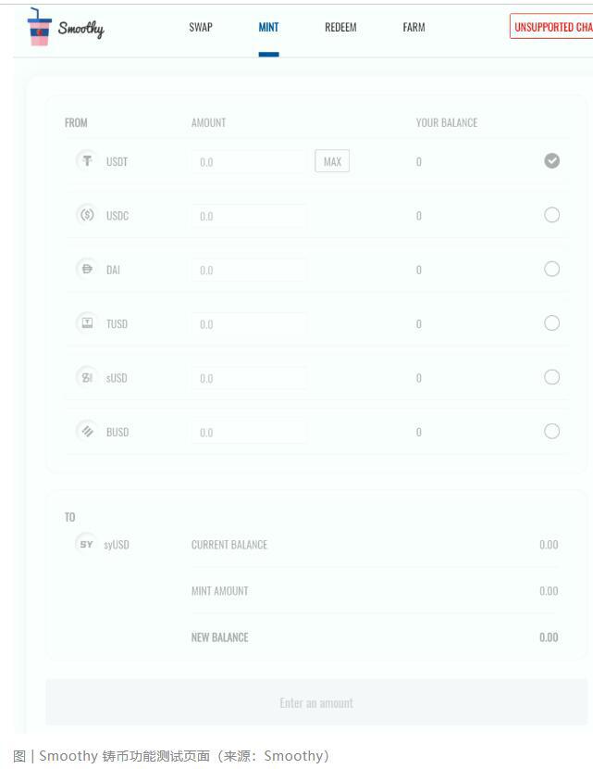Click the Enter an amount button
The width and height of the screenshot is (593, 769).
316,702
